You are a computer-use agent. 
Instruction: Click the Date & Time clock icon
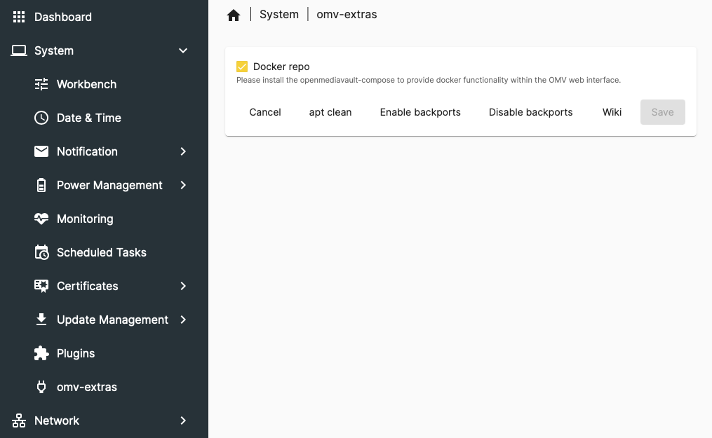pyautogui.click(x=41, y=118)
